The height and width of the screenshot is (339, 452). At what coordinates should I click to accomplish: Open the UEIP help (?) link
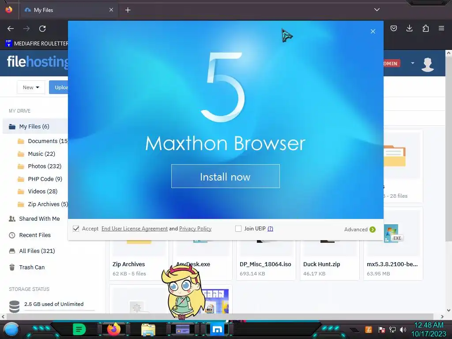(270, 229)
